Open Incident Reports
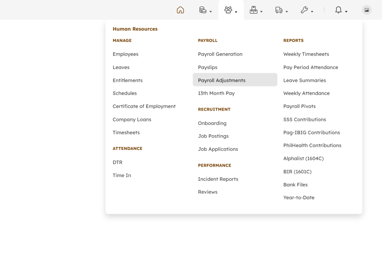The height and width of the screenshot is (258, 382). pos(218,179)
